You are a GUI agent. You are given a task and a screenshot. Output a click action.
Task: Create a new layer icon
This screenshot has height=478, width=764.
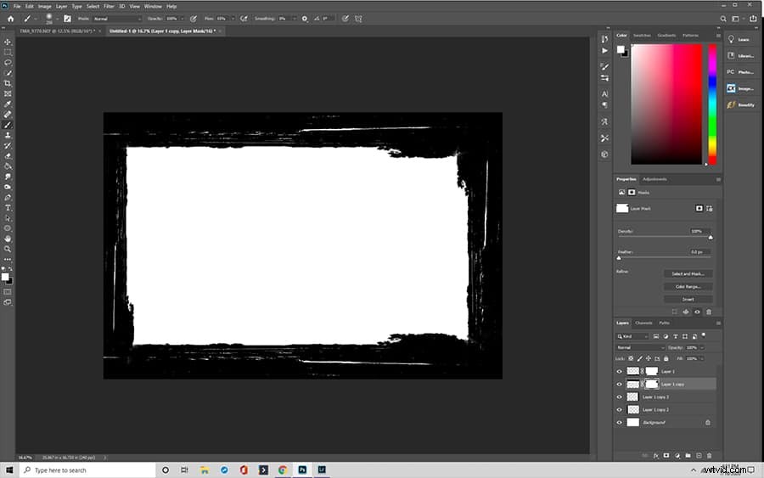point(699,456)
